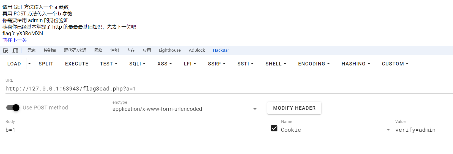The image size is (453, 154).
Task: Follow the 前往下一关 link
Action: [x=15, y=40]
